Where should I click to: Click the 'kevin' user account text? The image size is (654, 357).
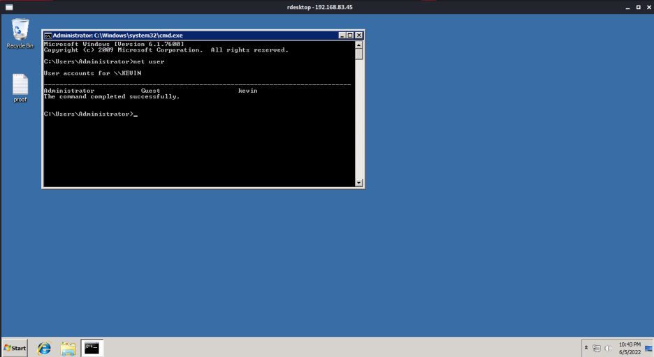pos(248,90)
